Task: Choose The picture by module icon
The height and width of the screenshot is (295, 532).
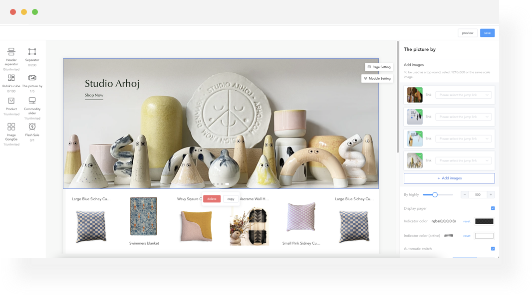Action: click(32, 78)
